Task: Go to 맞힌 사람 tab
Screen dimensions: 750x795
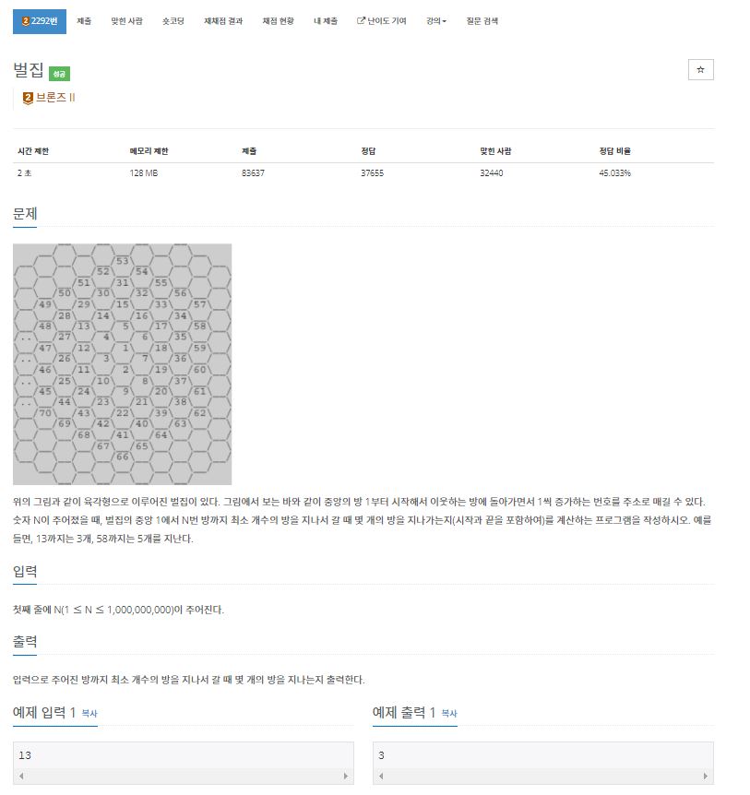Action: (x=126, y=21)
